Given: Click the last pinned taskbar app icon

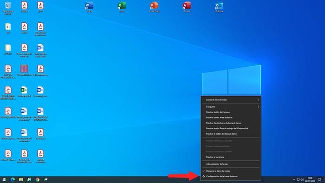Looking at the screenshot, I should click(46, 179).
